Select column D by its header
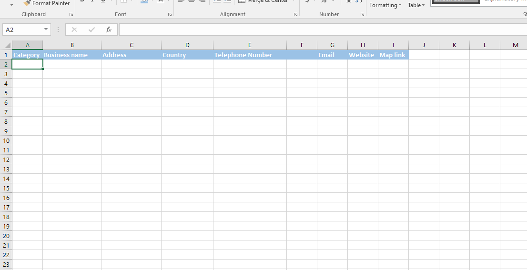This screenshot has height=270, width=527. pyautogui.click(x=187, y=45)
